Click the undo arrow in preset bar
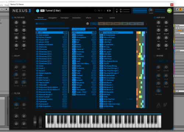Viewport: 184px width, 132px height. point(99,11)
